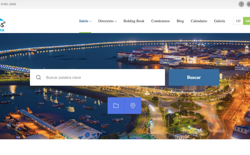Viewport: 250px width, 155px height.
Task: Open the Directorio menu item
Action: coord(106,21)
